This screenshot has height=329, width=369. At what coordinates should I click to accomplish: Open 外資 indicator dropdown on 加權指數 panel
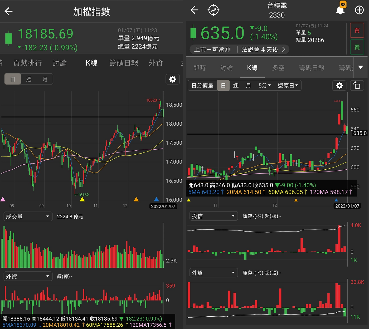point(28,276)
